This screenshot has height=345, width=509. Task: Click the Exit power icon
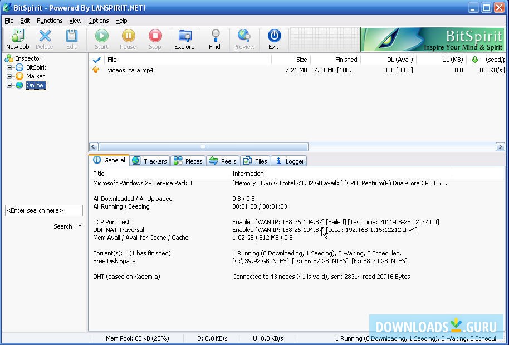tap(273, 36)
